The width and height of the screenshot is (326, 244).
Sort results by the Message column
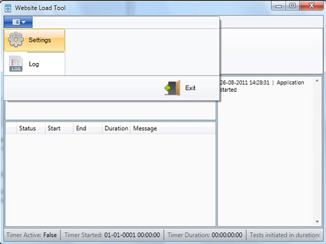click(x=173, y=128)
